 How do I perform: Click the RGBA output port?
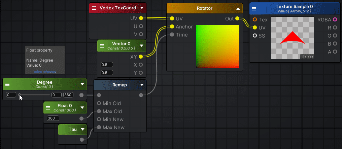point(335,20)
